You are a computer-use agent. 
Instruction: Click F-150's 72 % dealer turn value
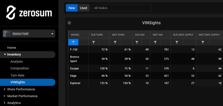pos(104,49)
